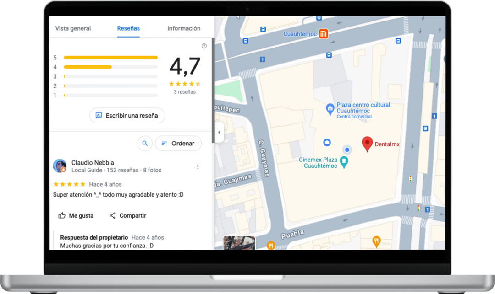Viewport: 495px width, 294px height.
Task: Click the 2-star rating bar
Action: point(110,86)
